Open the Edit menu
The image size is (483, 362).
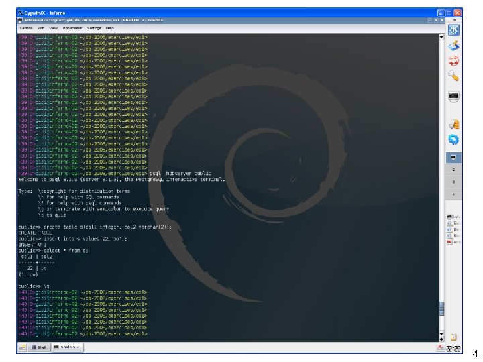(x=41, y=28)
